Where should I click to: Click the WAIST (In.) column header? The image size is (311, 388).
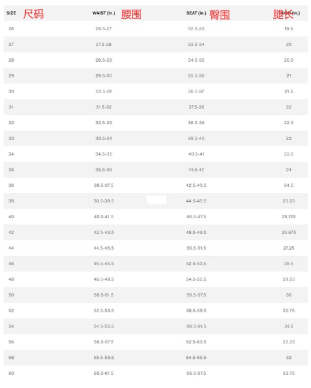coord(103,13)
